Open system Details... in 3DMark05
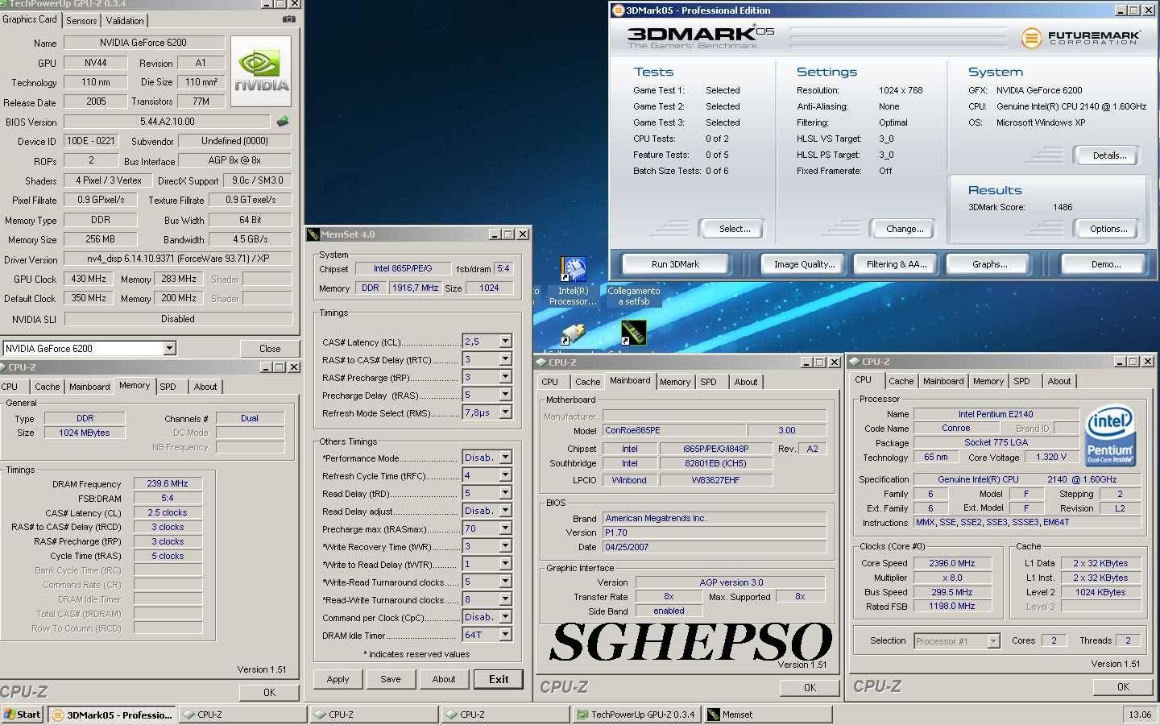 [x=1109, y=155]
